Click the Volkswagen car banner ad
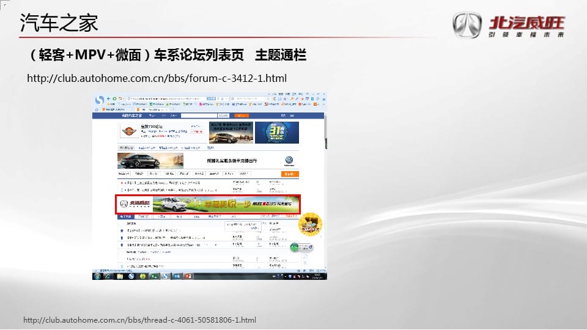The height and width of the screenshot is (330, 587). (208, 161)
